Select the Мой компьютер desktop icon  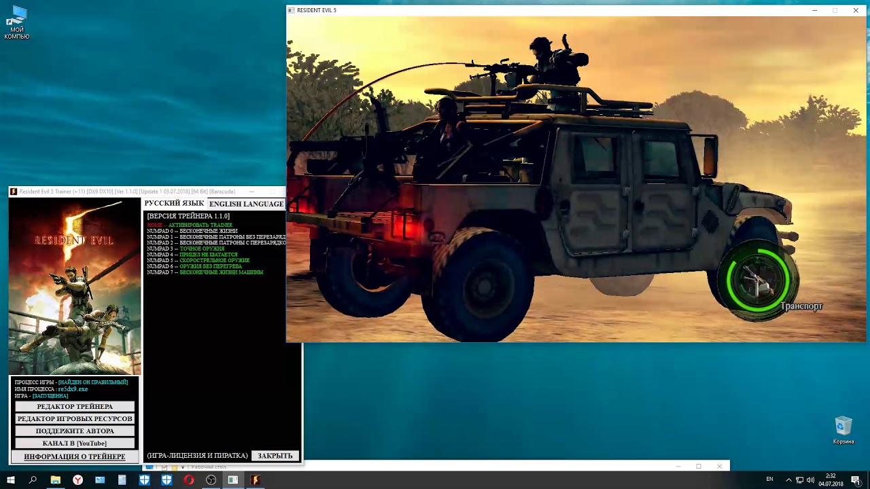click(17, 22)
